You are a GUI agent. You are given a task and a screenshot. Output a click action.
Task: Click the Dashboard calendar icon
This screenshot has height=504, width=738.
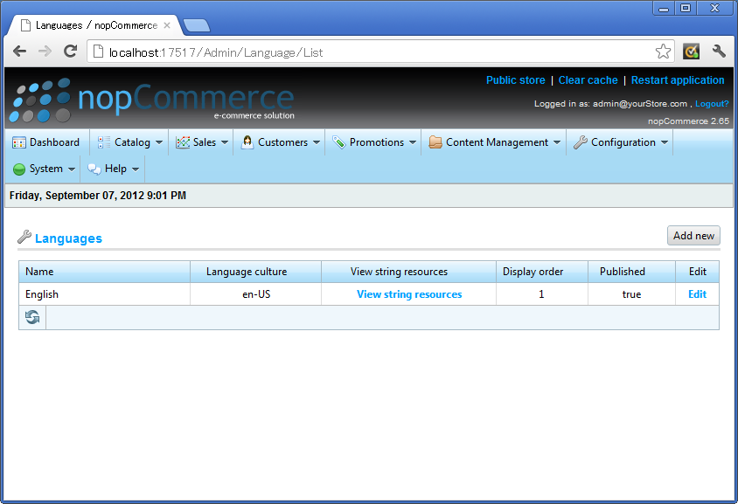(19, 142)
